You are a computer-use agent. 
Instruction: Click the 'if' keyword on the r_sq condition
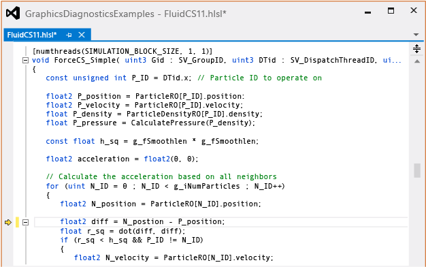coord(64,240)
